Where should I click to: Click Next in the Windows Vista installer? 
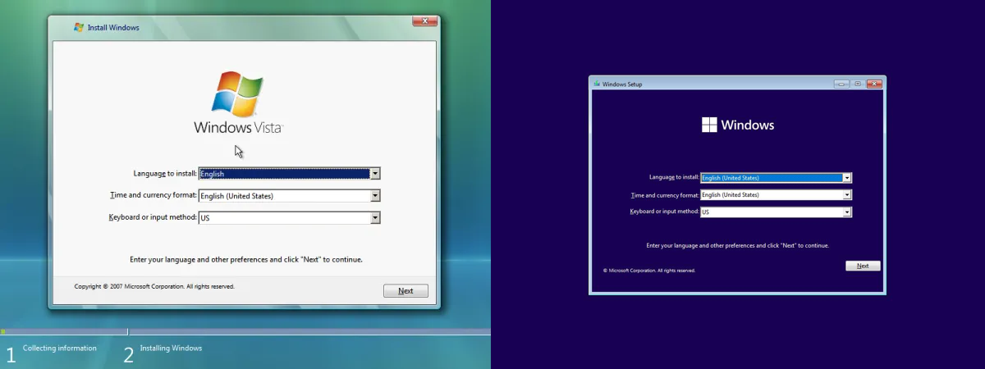point(405,291)
